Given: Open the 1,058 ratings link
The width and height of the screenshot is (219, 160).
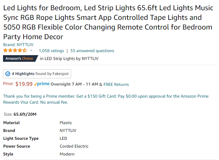Looking at the screenshot, I should click(51, 51).
